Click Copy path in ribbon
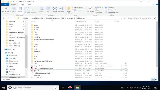The width and height of the screenshot is (160, 90). point(29,10)
